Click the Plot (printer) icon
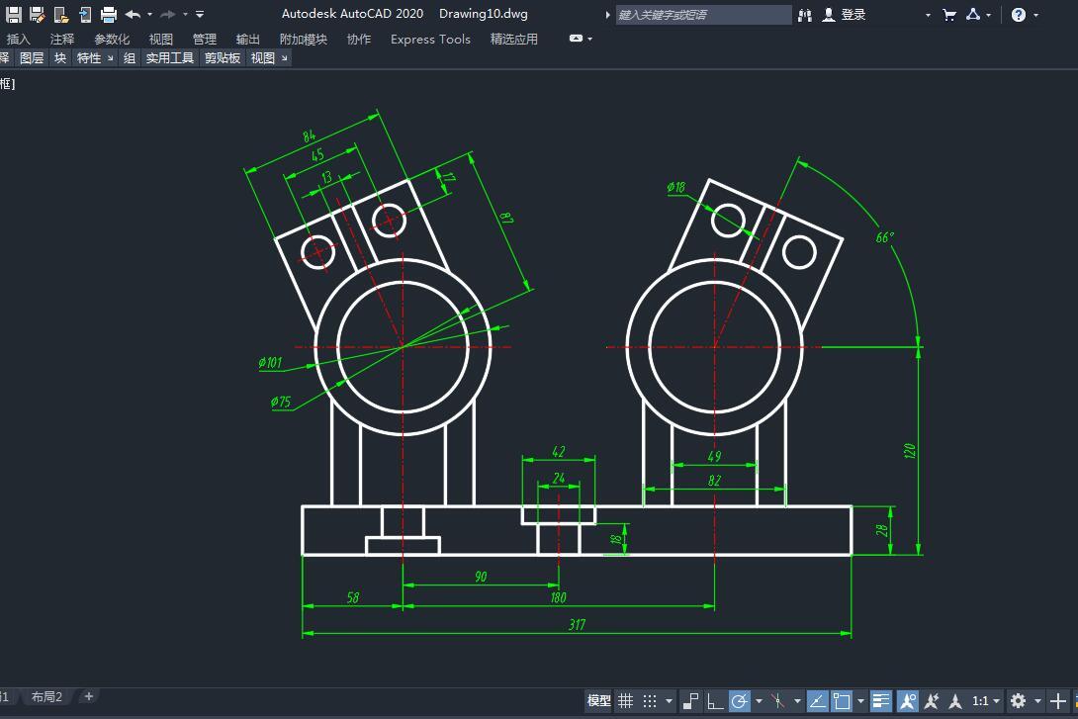This screenshot has width=1078, height=719. tap(109, 15)
